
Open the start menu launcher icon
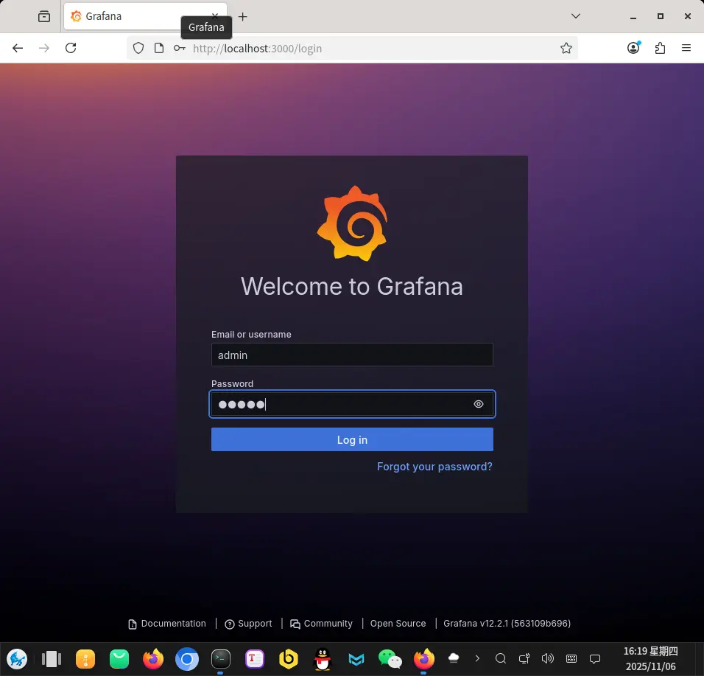point(17,659)
